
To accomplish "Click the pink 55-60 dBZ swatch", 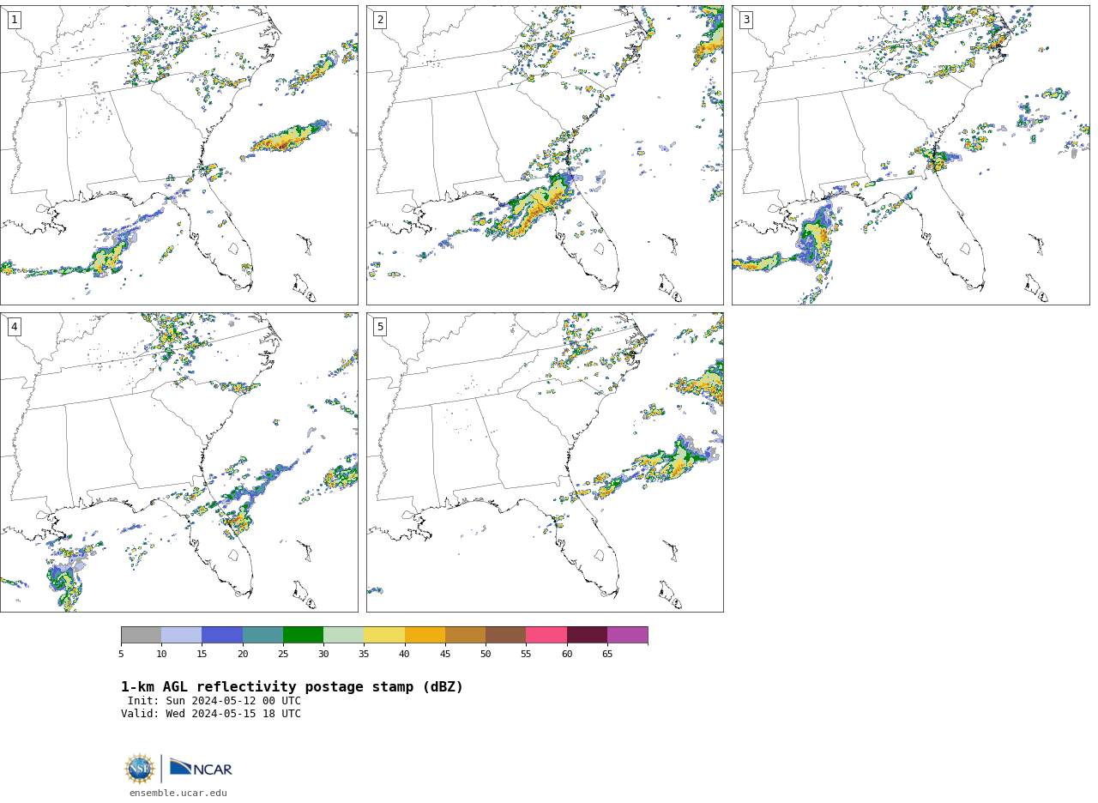I will click(x=546, y=635).
